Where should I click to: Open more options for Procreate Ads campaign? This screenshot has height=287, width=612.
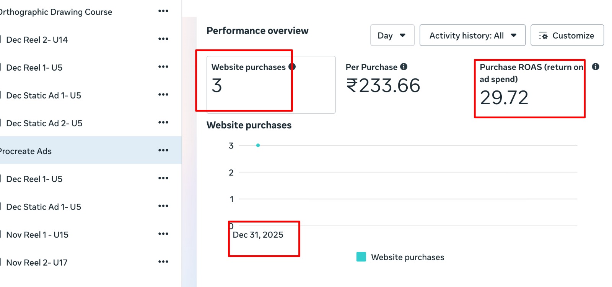click(163, 150)
